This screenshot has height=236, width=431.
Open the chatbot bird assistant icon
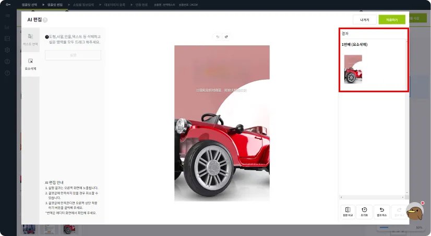[415, 212]
